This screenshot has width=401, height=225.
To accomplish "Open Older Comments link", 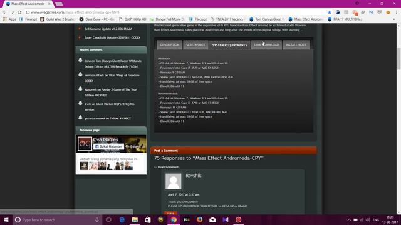I will click(x=167, y=167).
